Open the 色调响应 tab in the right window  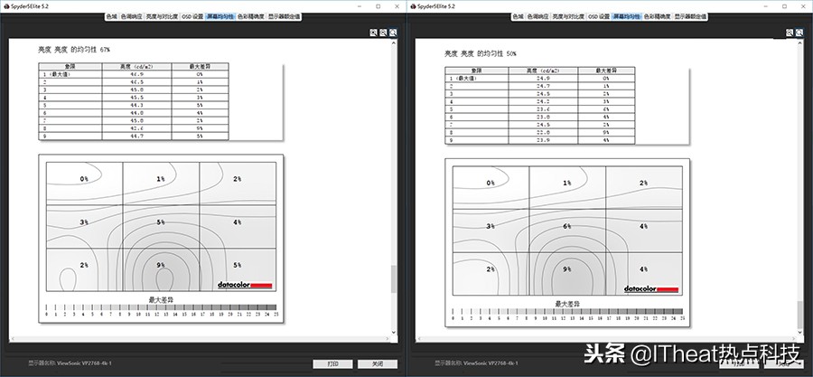(537, 16)
